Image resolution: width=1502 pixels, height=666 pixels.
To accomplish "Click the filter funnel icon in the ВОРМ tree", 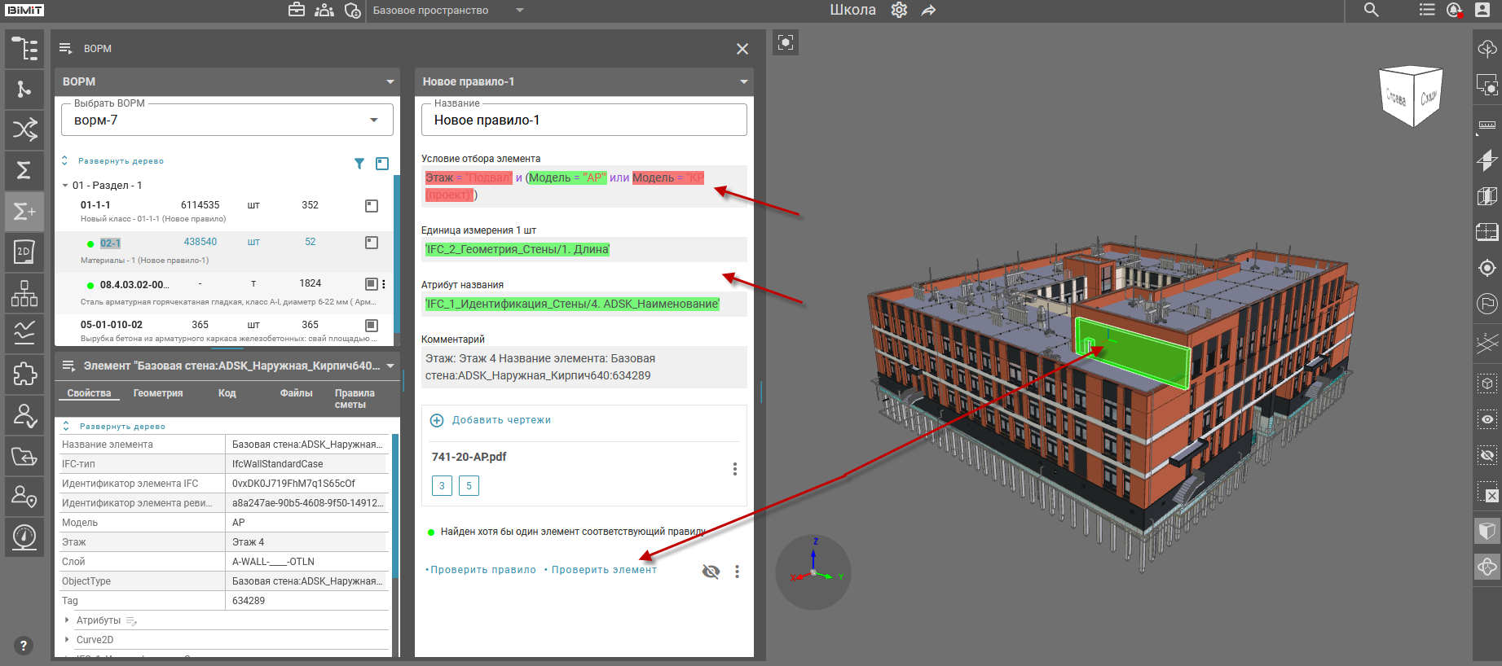I will click(359, 164).
